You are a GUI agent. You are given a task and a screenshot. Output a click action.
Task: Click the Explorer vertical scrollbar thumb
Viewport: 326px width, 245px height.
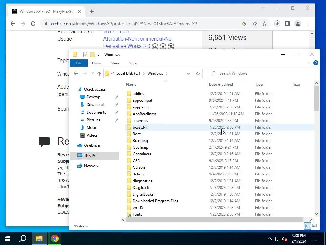click(316, 98)
